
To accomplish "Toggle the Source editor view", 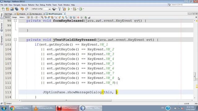I will pyautogui.click(x=7, y=17).
